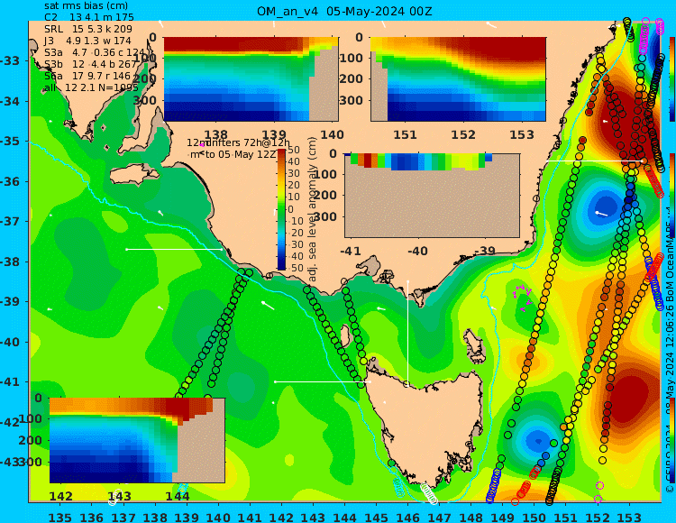Click the -40 label under the middle inset
The height and width of the screenshot is (523, 676).
(417, 251)
